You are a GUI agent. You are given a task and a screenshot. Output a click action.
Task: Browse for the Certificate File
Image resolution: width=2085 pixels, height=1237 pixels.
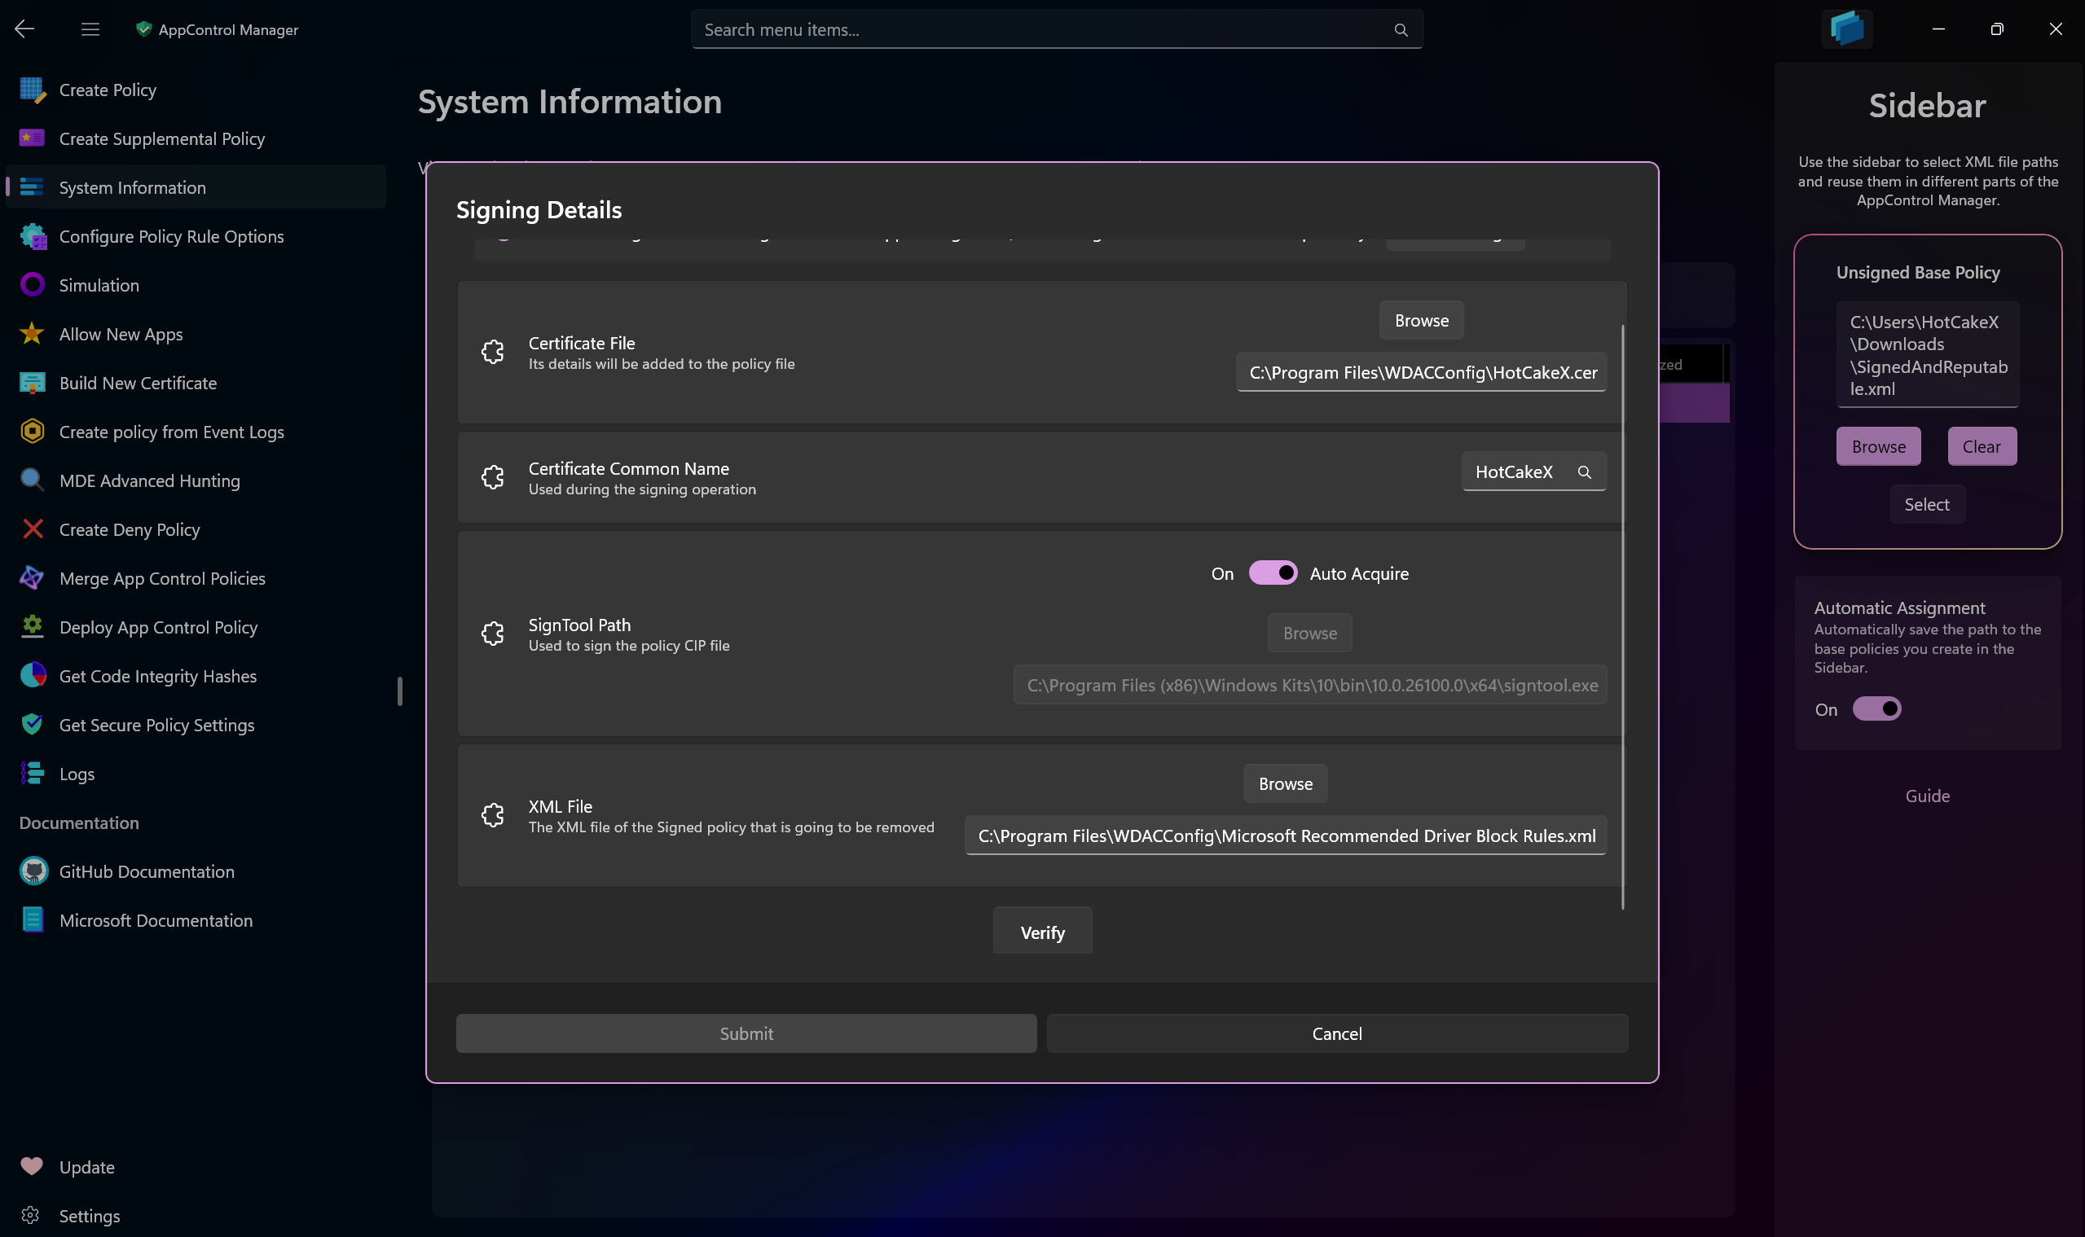click(x=1421, y=321)
